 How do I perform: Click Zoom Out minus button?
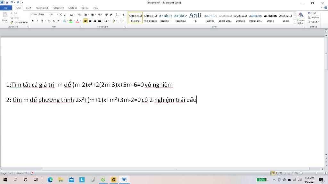pyautogui.click(x=301, y=173)
